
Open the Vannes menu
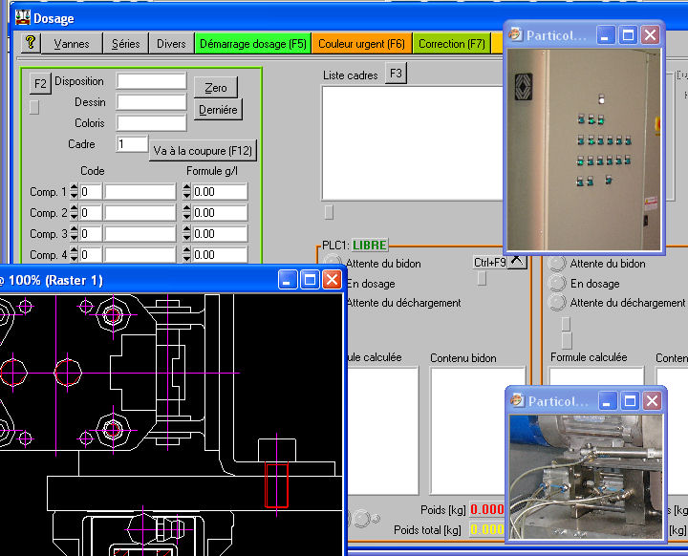click(x=72, y=43)
